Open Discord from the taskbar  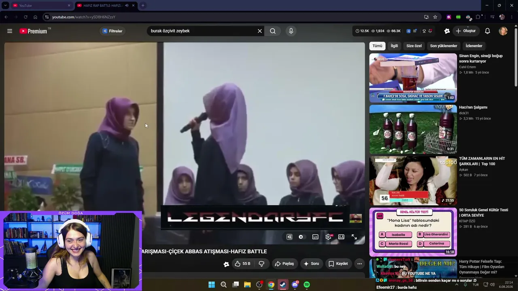pos(295,285)
